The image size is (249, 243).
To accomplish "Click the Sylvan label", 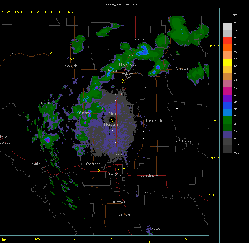I will click(x=113, y=71).
